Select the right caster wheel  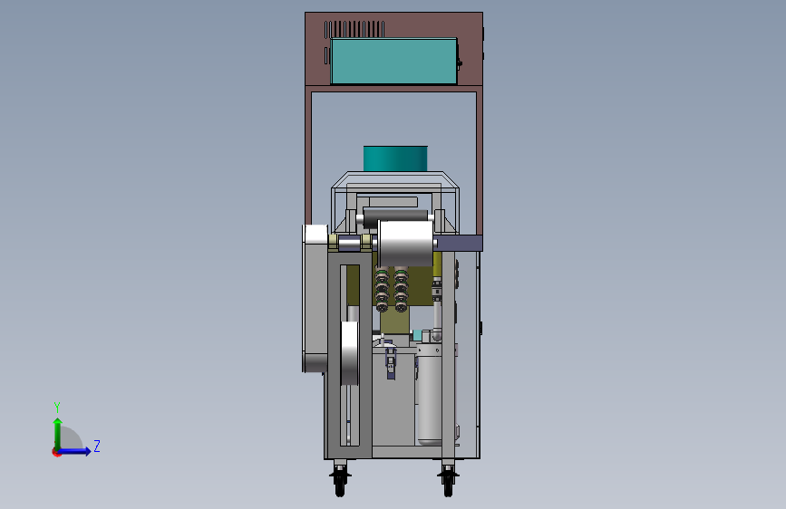448,480
